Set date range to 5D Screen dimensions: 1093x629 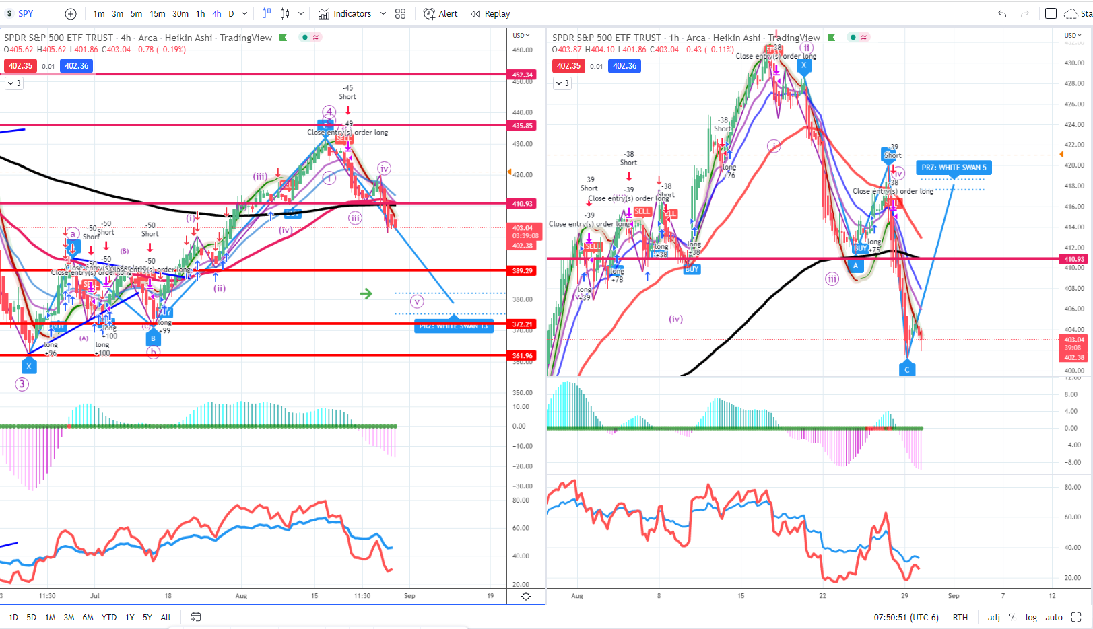[x=32, y=617]
